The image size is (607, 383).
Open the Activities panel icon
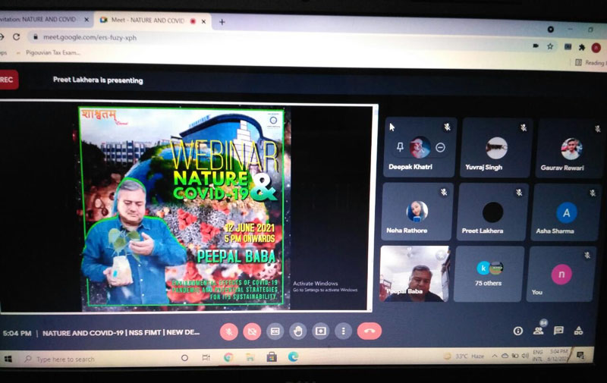tap(578, 331)
